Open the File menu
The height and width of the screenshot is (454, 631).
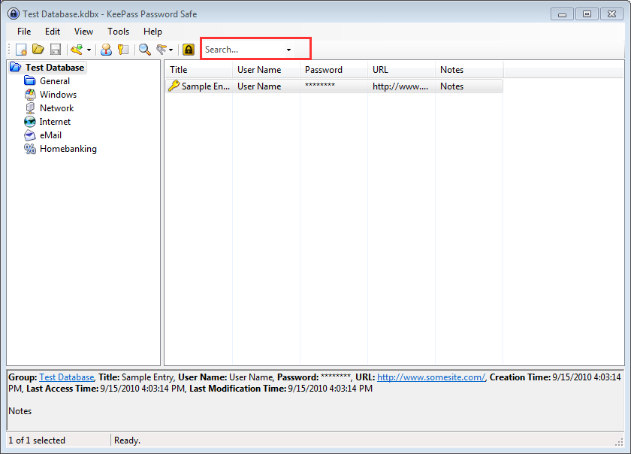click(24, 32)
